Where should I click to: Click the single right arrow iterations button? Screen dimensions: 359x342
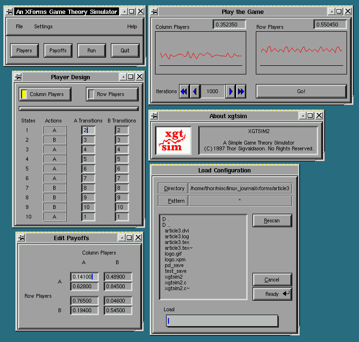coord(230,91)
